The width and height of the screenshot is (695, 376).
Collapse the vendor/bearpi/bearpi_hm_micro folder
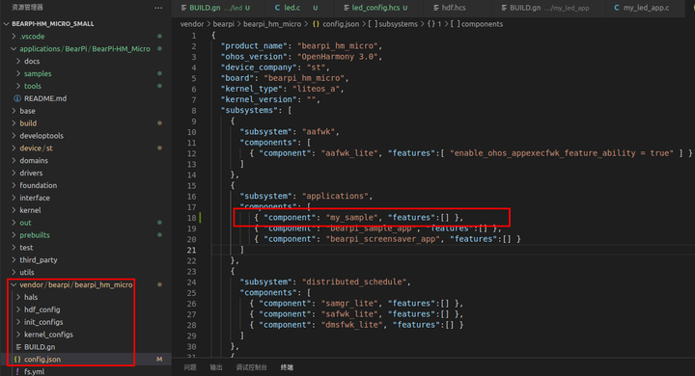[14, 284]
